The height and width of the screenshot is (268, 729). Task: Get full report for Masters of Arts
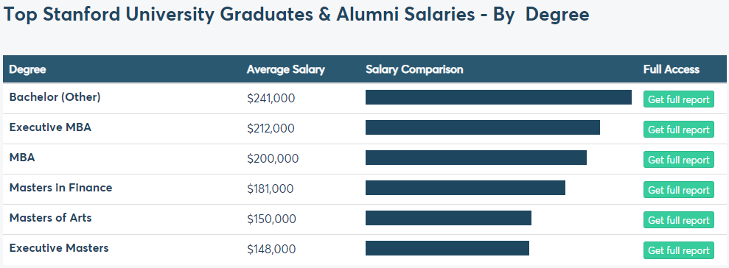click(x=678, y=219)
